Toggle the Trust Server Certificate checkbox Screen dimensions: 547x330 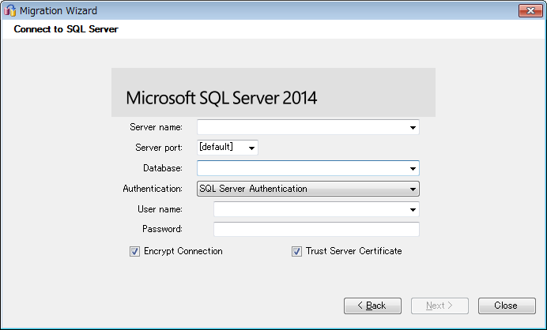(x=296, y=251)
